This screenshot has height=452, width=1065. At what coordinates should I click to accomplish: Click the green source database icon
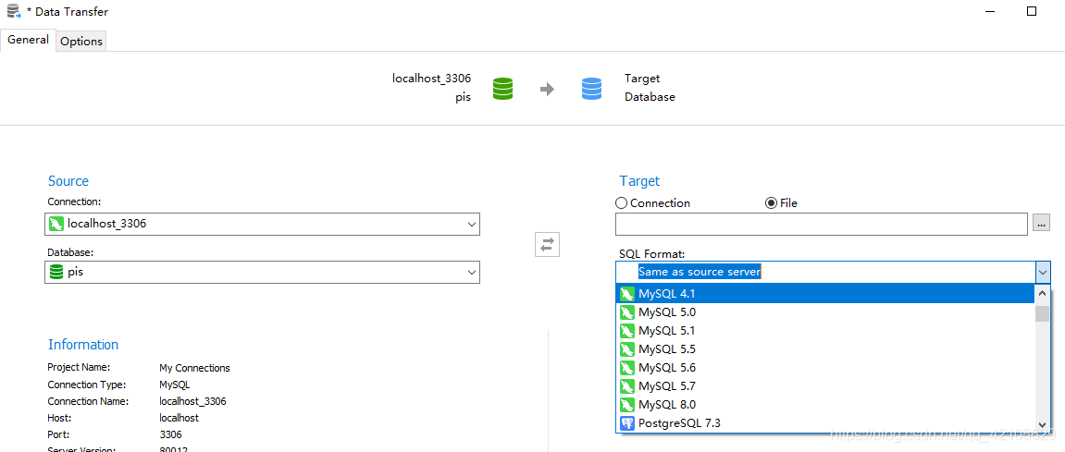pos(502,89)
